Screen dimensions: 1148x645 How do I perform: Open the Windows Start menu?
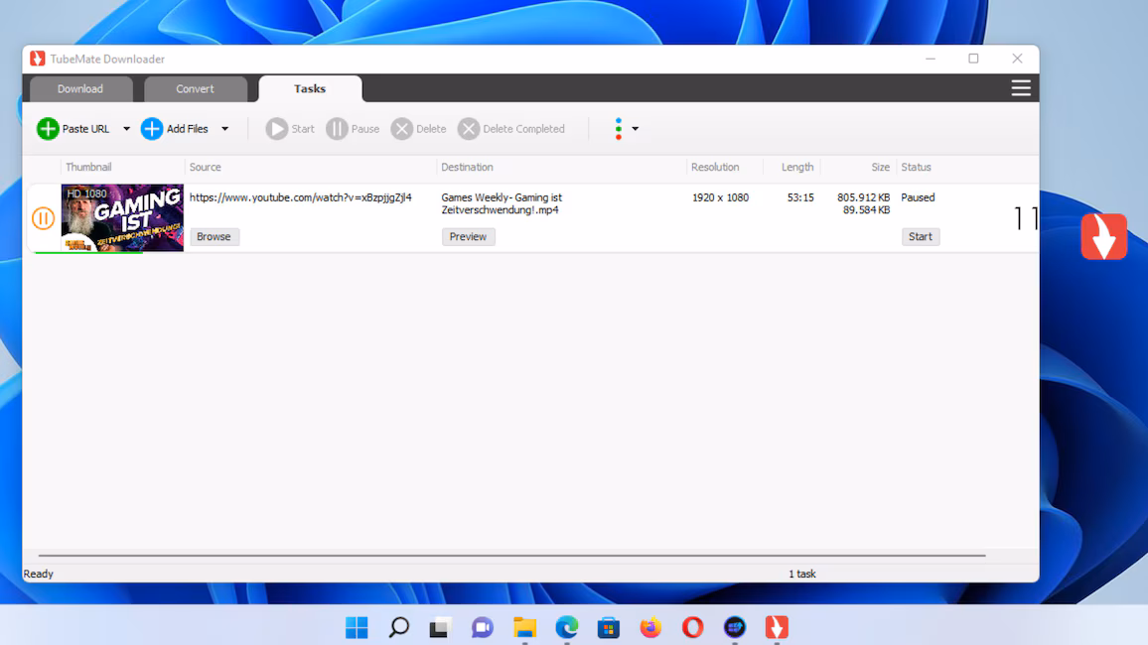(x=357, y=627)
